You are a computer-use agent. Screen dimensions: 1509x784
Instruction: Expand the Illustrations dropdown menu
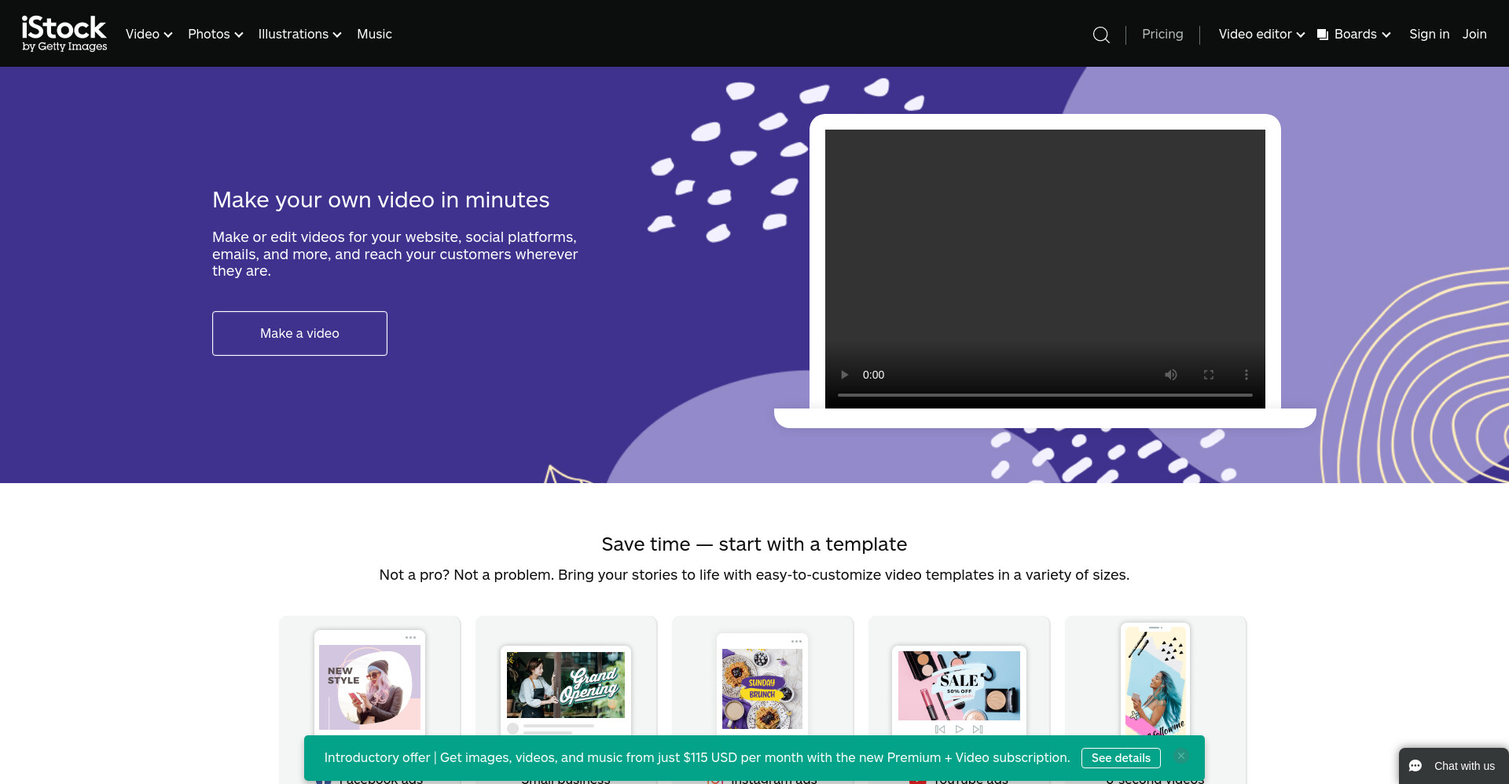pos(299,35)
